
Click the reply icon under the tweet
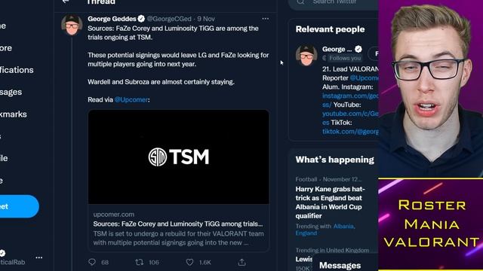pos(92,262)
